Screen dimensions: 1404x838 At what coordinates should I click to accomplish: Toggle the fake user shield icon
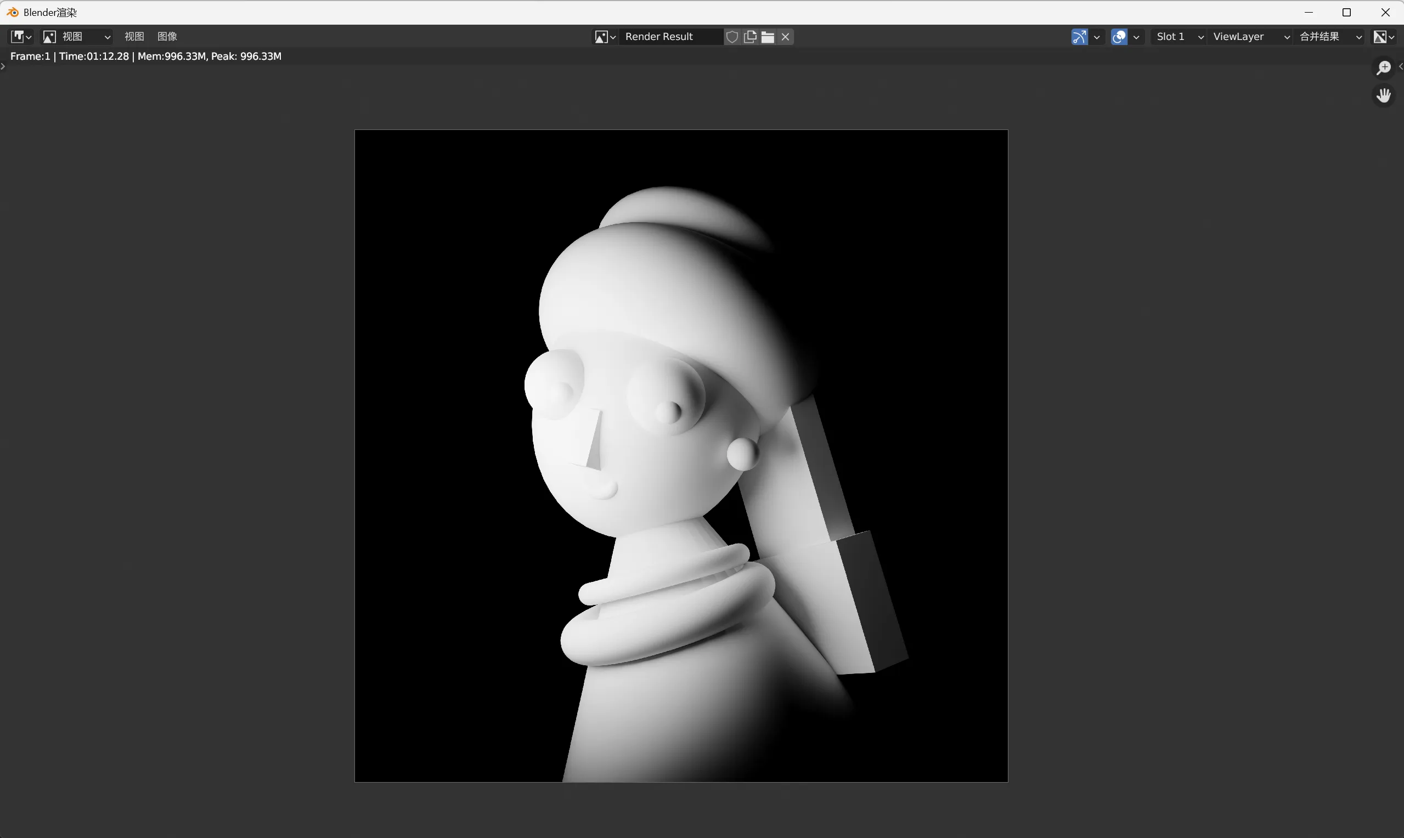tap(732, 37)
